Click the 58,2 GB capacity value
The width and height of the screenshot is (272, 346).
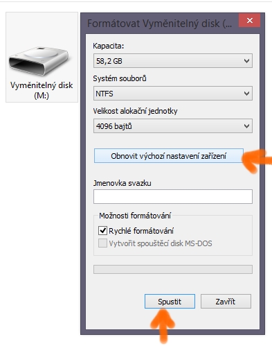pyautogui.click(x=109, y=61)
